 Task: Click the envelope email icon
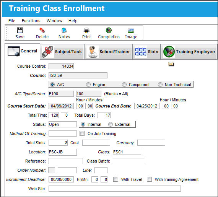pos(171,64)
